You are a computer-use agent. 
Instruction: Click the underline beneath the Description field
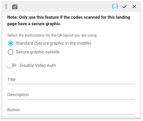pos(71,99)
